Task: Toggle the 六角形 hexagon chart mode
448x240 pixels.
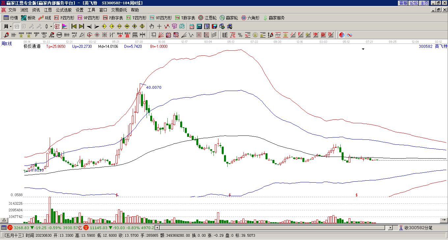Action: click(250, 18)
